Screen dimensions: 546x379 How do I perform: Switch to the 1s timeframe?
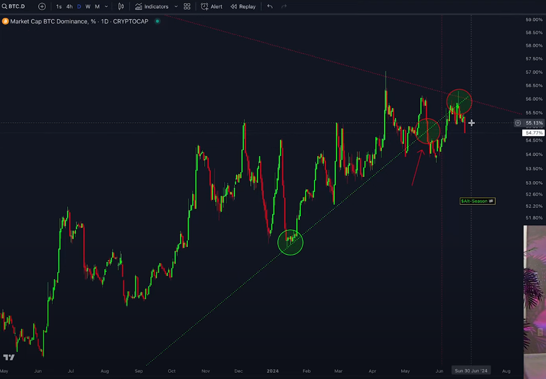(x=59, y=7)
